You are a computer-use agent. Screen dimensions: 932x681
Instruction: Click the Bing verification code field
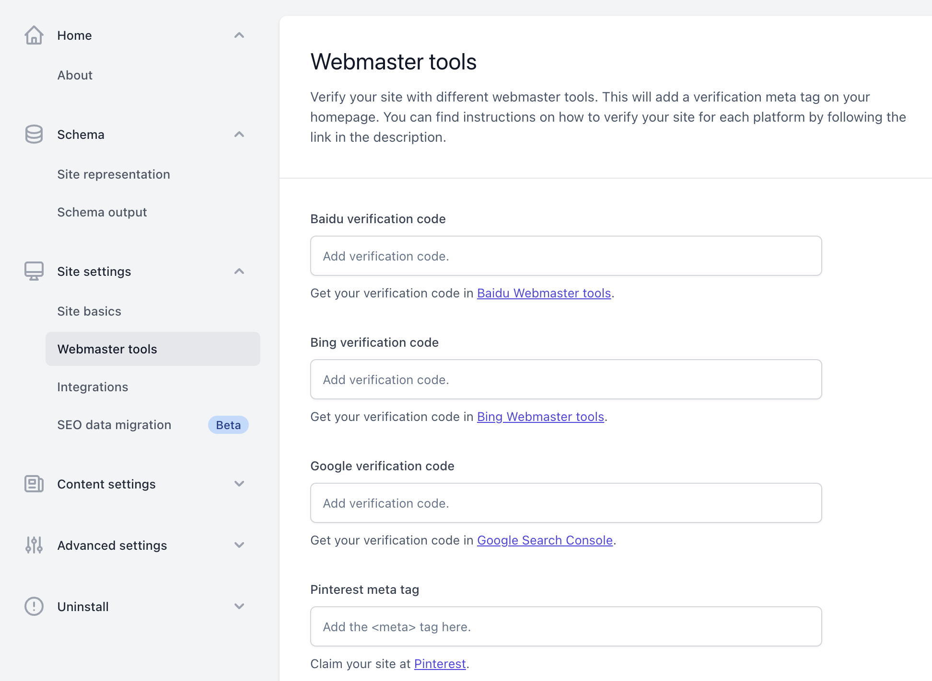tap(566, 379)
